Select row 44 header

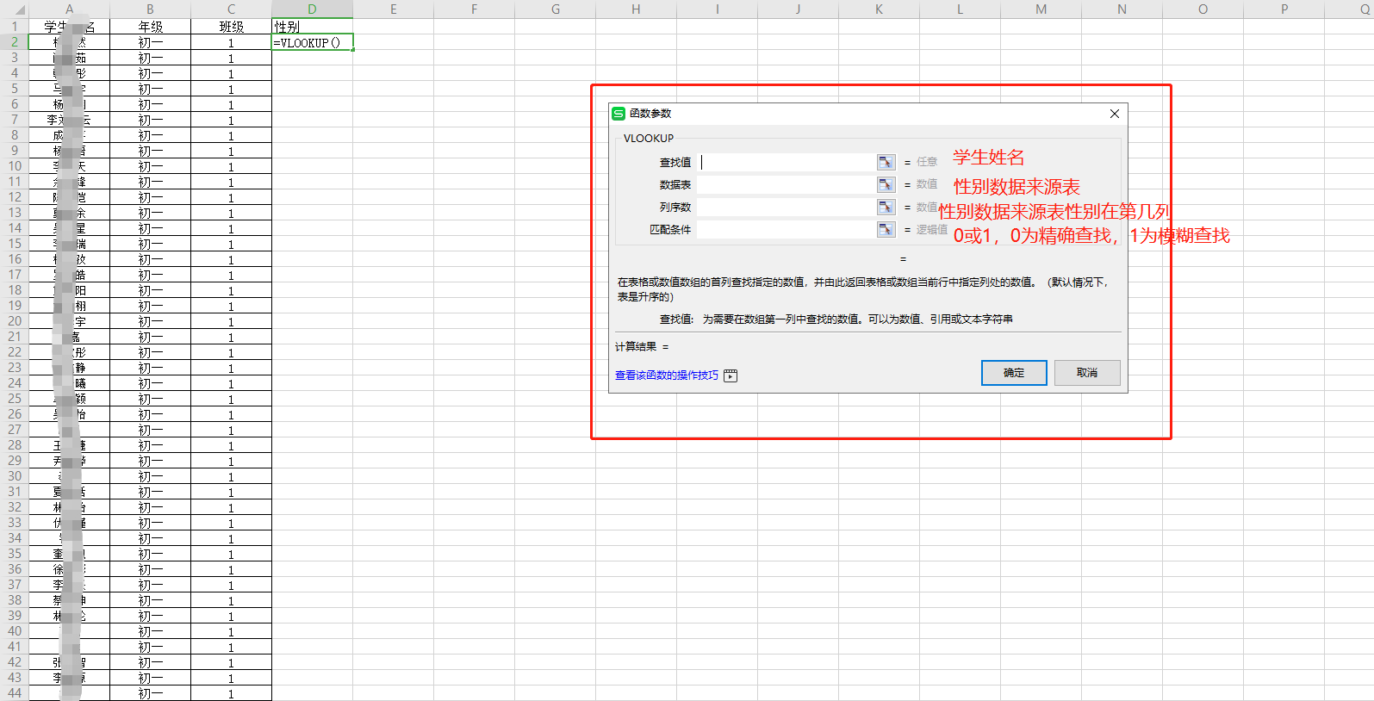click(x=14, y=693)
